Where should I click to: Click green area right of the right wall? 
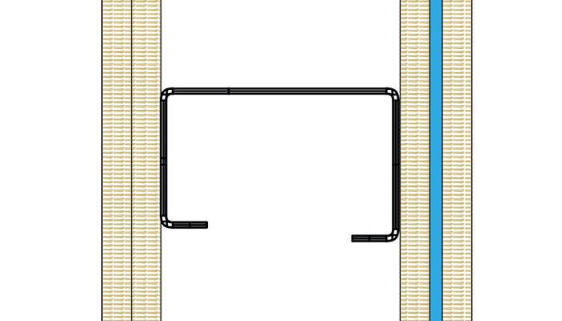pyautogui.click(x=518, y=160)
